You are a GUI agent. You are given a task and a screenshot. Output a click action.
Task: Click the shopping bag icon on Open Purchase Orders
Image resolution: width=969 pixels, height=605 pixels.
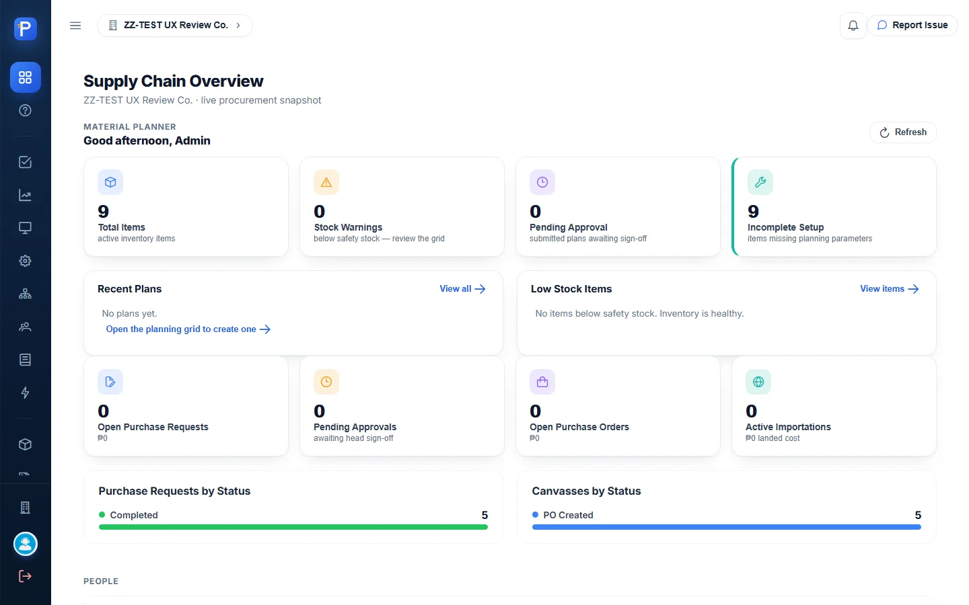click(542, 382)
